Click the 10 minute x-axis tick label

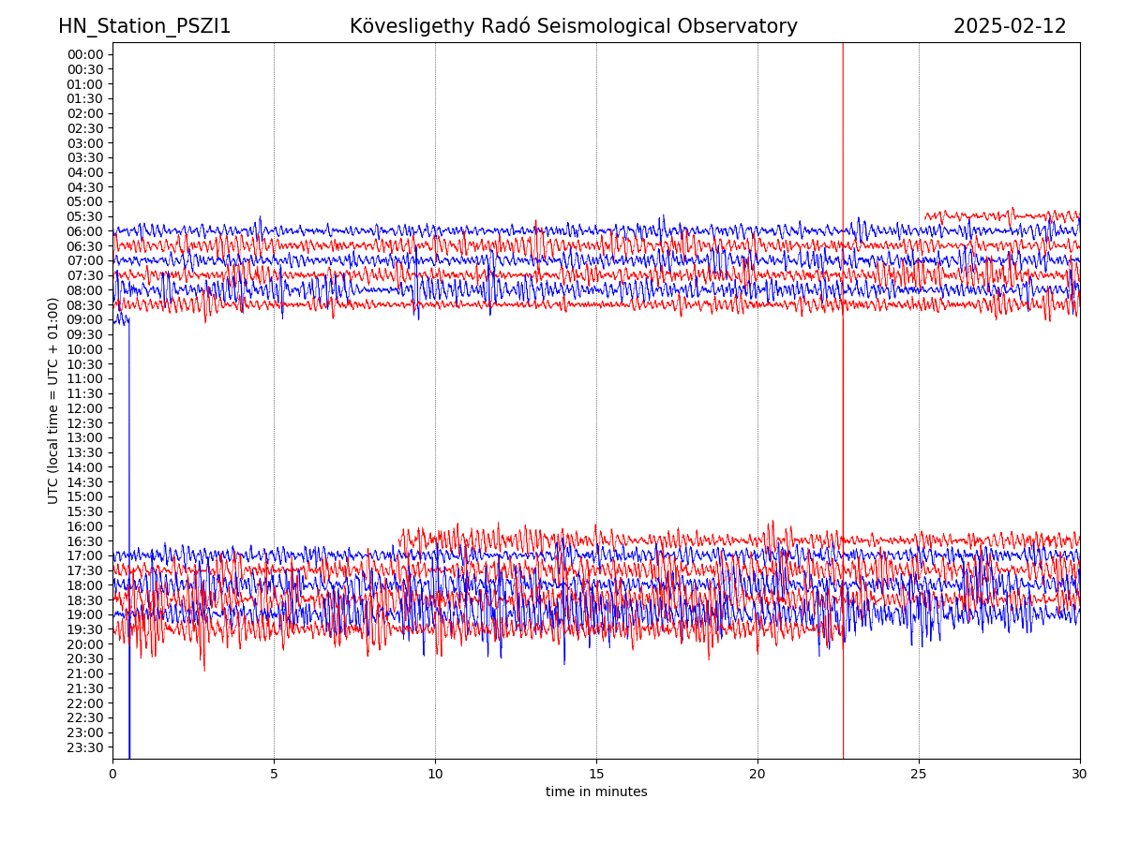click(435, 775)
